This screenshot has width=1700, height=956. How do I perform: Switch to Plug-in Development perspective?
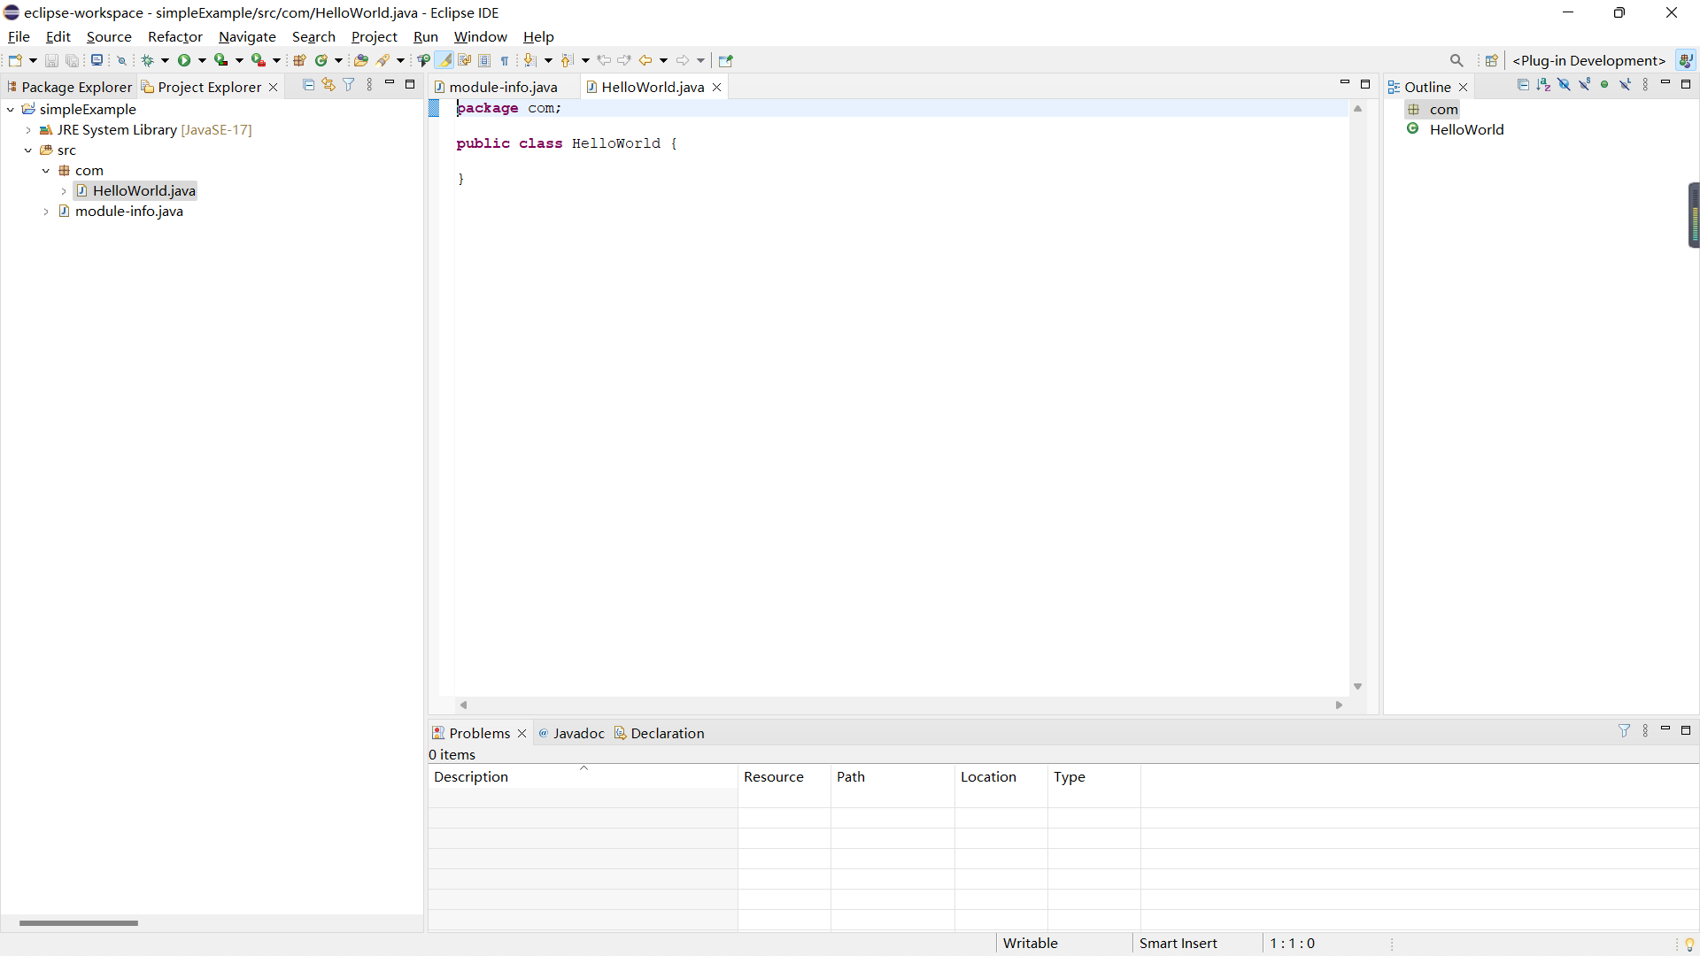1589,60
